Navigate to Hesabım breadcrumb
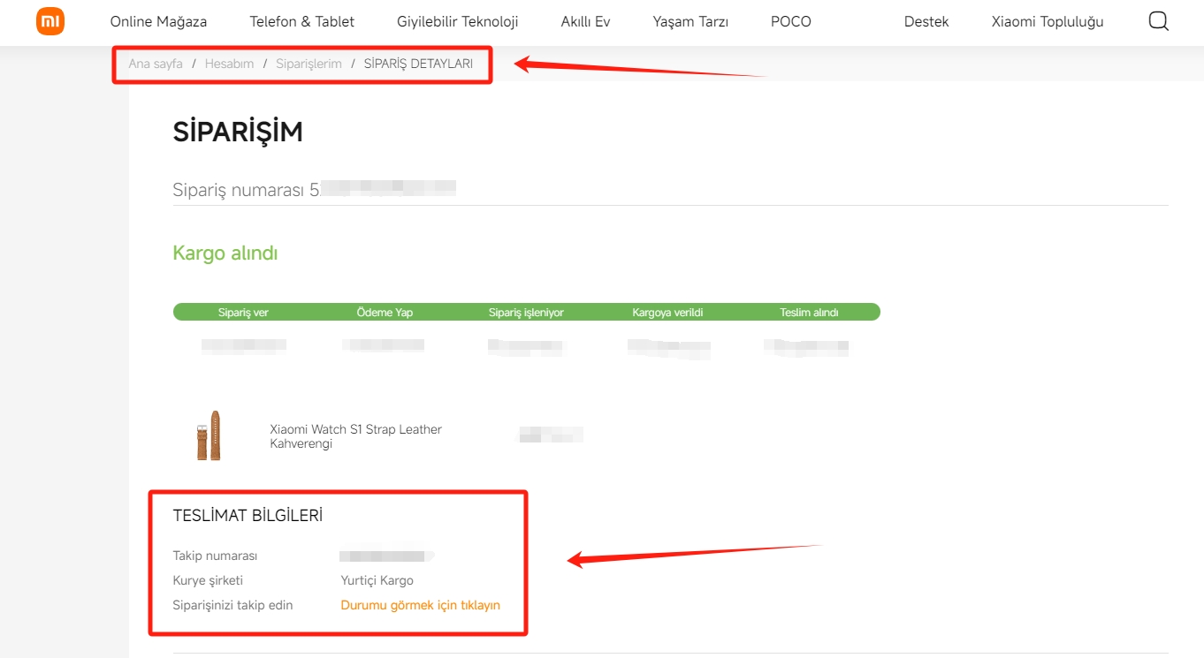The height and width of the screenshot is (658, 1204). coord(229,64)
